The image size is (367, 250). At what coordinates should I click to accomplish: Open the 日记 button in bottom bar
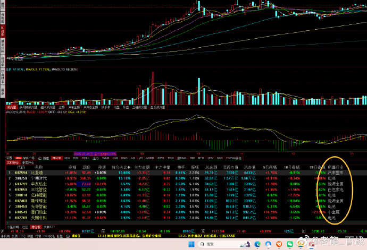point(22,236)
